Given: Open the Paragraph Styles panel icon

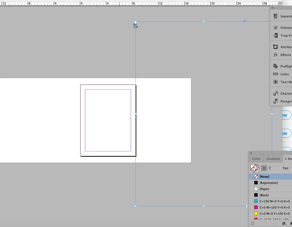Looking at the screenshot, I should pyautogui.click(x=275, y=101).
